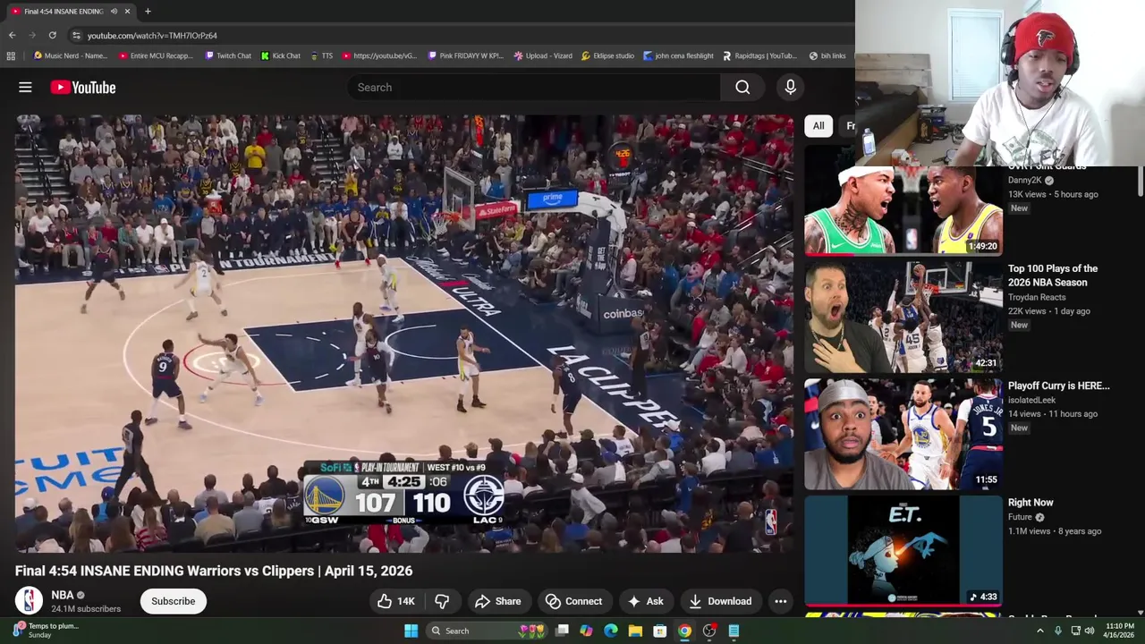Screen dimensions: 1145x644
Task: Click the 'Right Now' video title
Action: click(1030, 503)
